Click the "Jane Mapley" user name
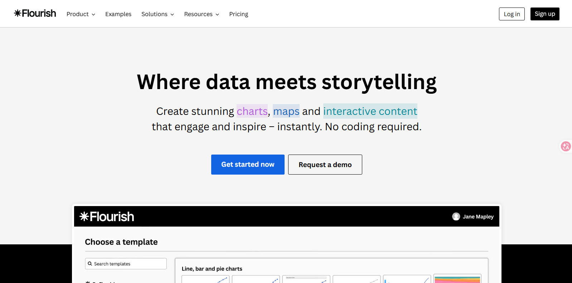Screen dimensions: 572x283 point(478,216)
